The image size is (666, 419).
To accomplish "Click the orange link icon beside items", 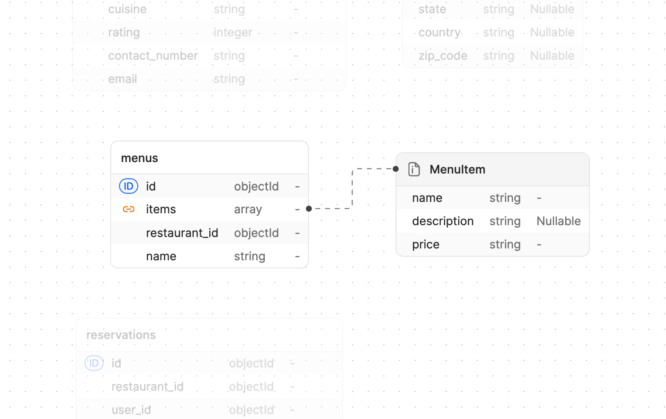I will tap(128, 209).
